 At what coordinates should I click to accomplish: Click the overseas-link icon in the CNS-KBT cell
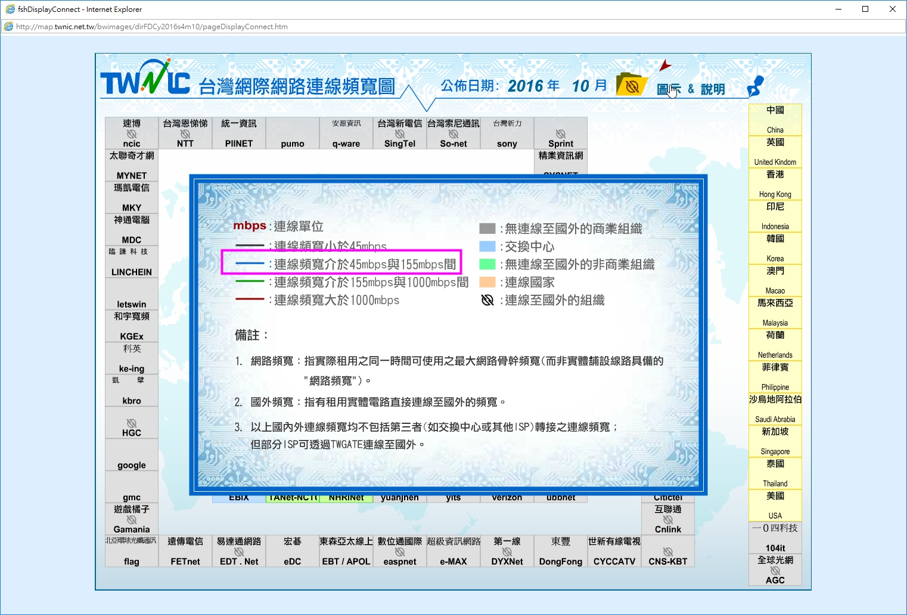coord(668,552)
